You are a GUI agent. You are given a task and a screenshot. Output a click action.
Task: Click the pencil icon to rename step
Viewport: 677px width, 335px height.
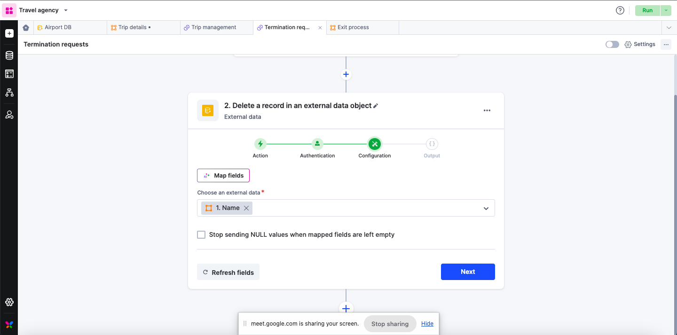pyautogui.click(x=376, y=106)
